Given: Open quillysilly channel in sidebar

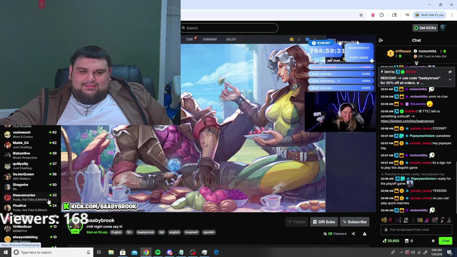Looking at the screenshot, I should (x=30, y=166).
